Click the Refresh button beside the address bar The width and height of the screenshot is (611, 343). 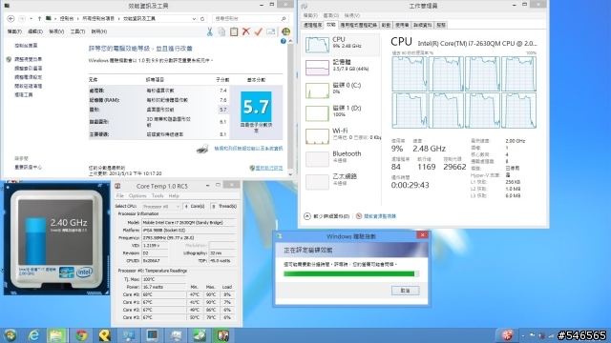coord(202,19)
